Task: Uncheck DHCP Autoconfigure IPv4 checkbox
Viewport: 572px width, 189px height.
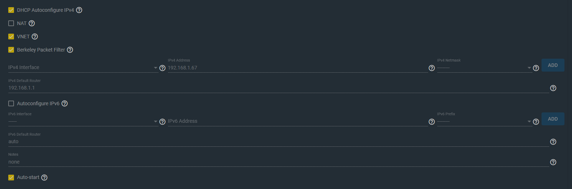Action: point(11,10)
